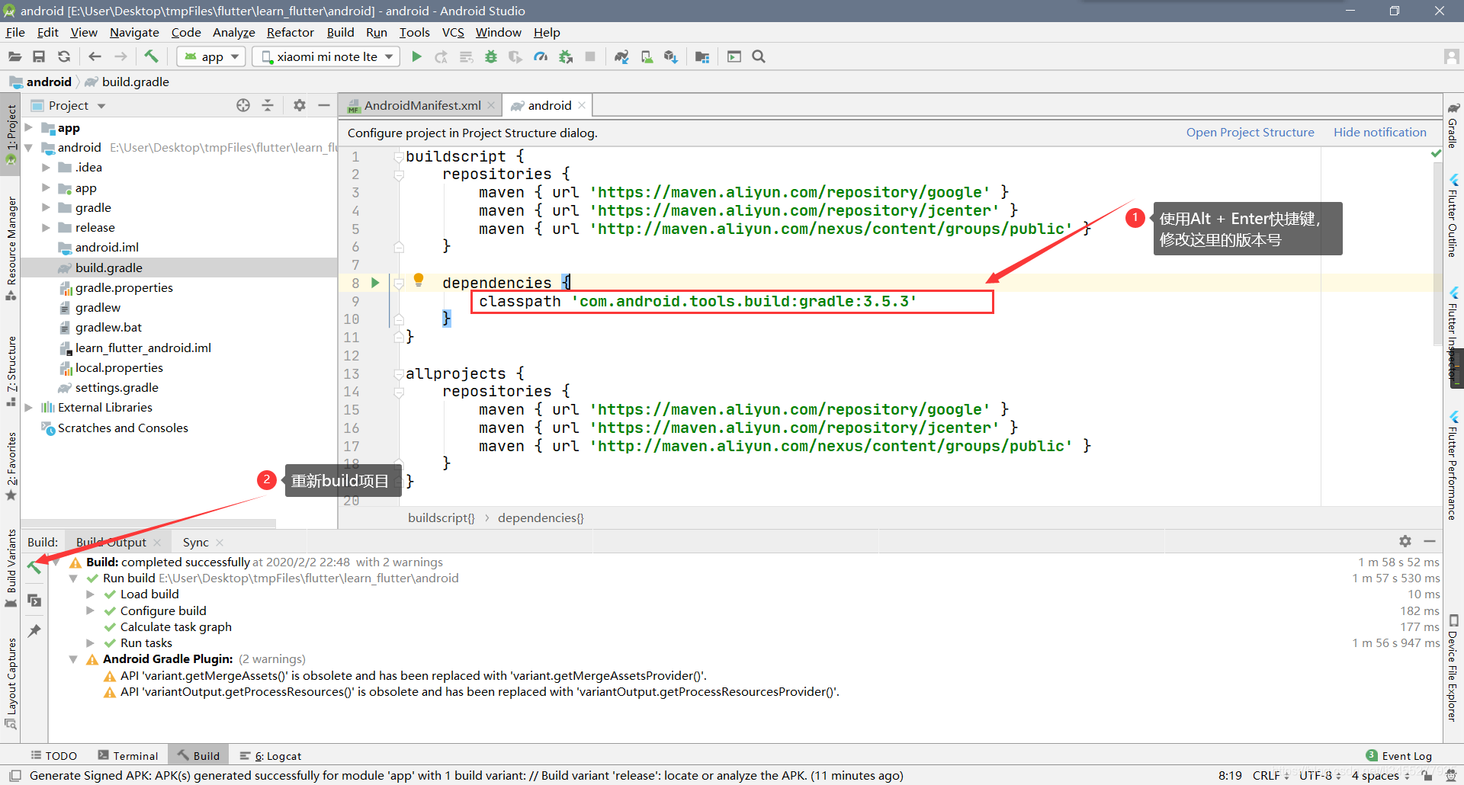Viewport: 1464px width, 785px height.
Task: Switch to the AndroidManifest.xml tab
Action: tap(422, 105)
